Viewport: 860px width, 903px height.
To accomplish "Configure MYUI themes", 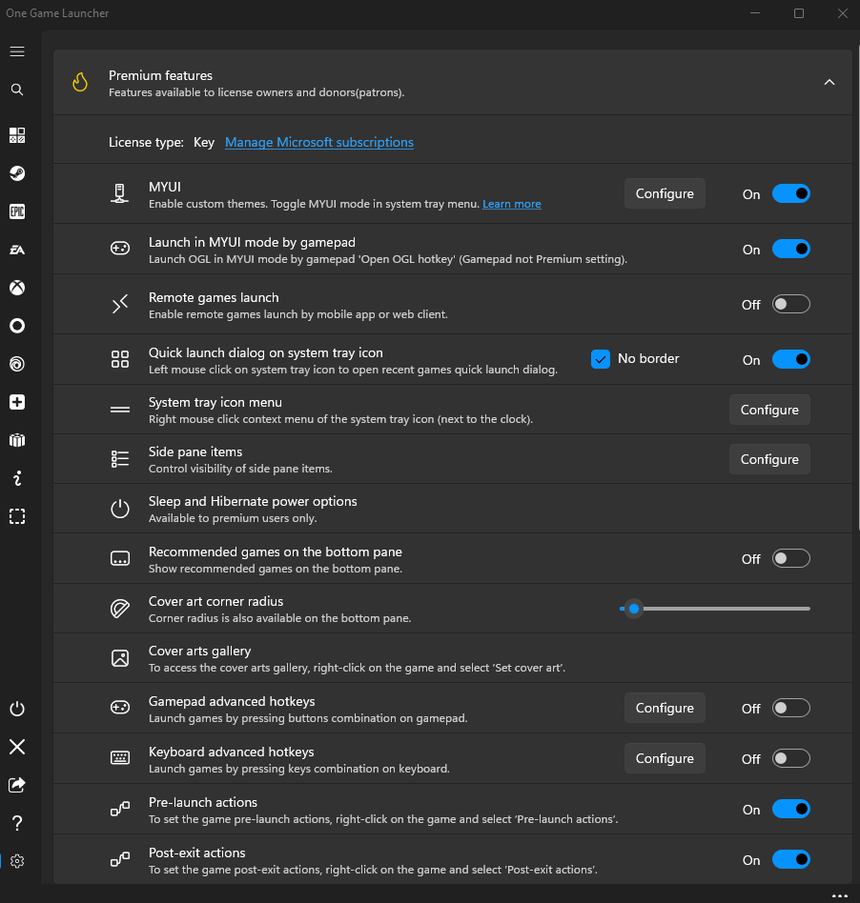I will pyautogui.click(x=665, y=193).
